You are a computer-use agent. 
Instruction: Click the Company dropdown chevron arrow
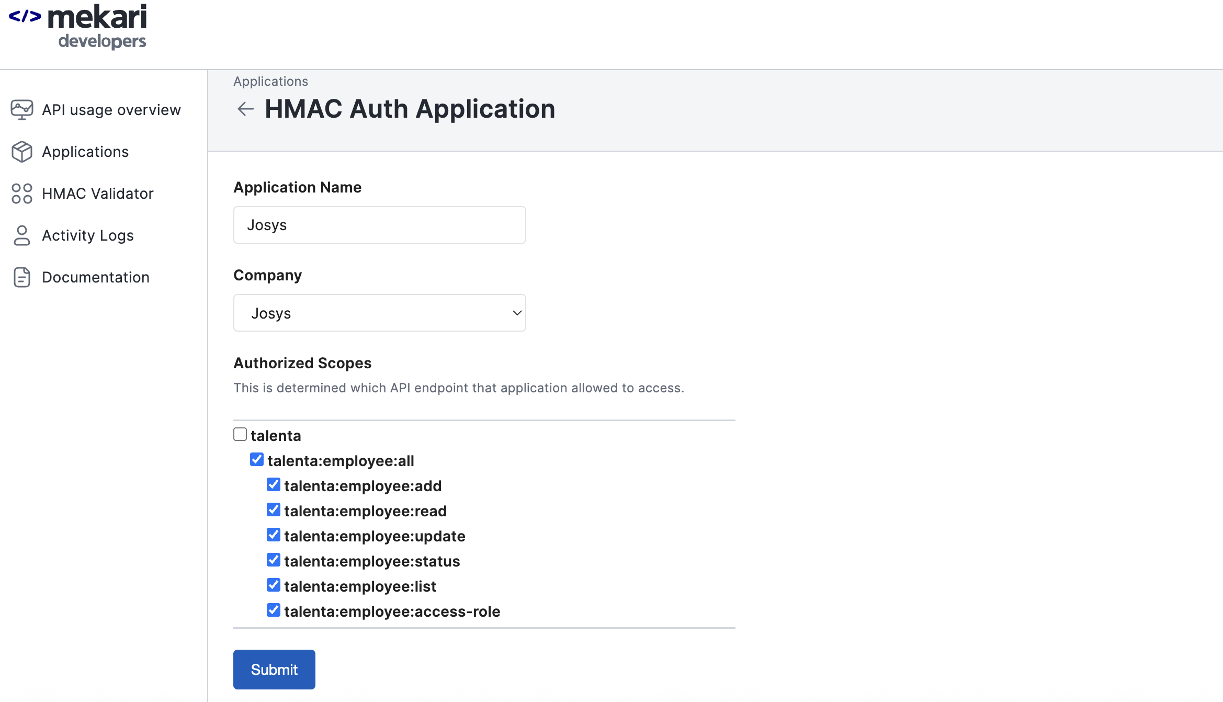point(517,313)
